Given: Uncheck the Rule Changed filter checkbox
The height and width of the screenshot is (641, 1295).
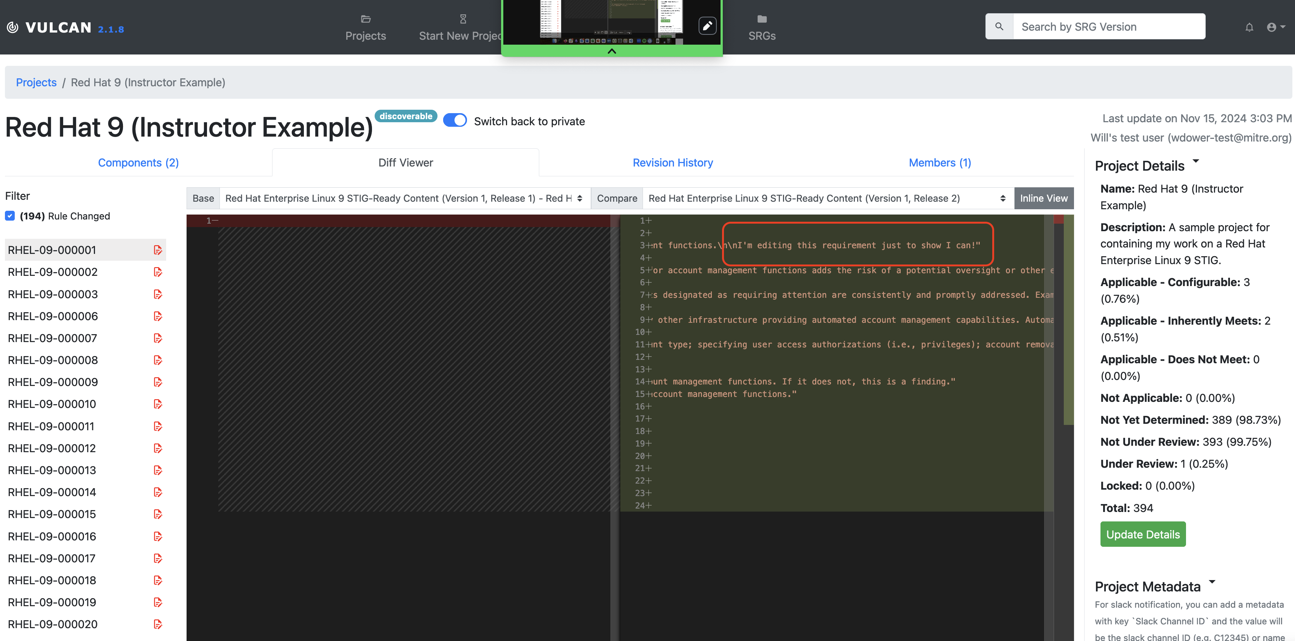Looking at the screenshot, I should 10,216.
